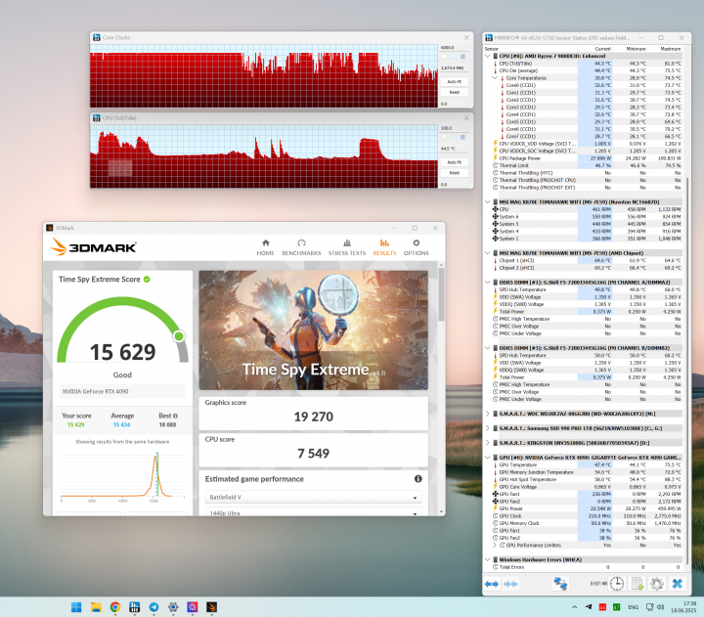Open File Explorer from taskbar
Image resolution: width=704 pixels, height=617 pixels.
96,607
